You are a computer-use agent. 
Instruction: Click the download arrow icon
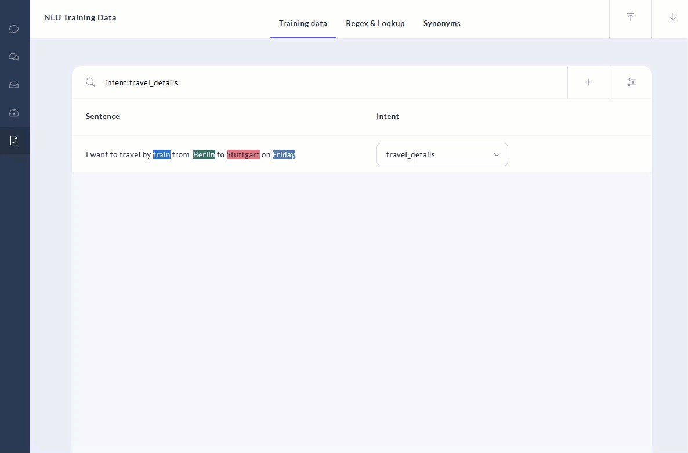(x=673, y=17)
